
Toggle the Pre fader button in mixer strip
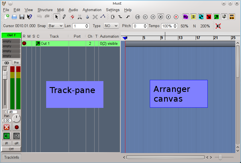pyautogui.click(x=16, y=63)
